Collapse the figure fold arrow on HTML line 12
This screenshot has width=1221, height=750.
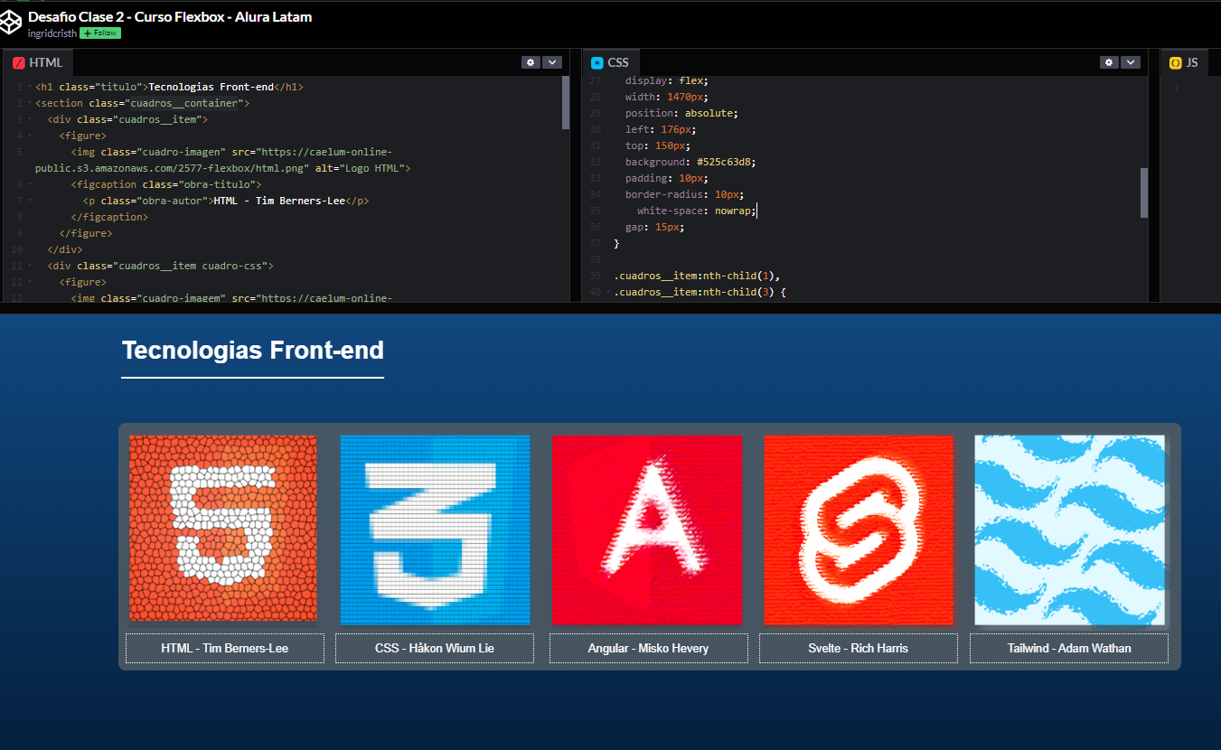[x=30, y=282]
